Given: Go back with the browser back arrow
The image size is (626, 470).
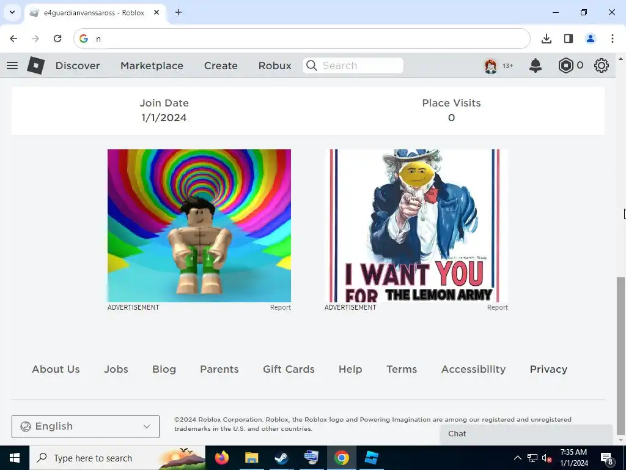Looking at the screenshot, I should [x=13, y=39].
